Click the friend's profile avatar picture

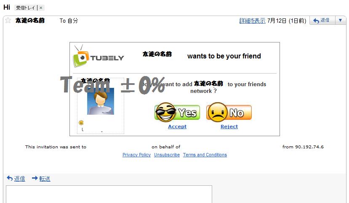(x=101, y=101)
